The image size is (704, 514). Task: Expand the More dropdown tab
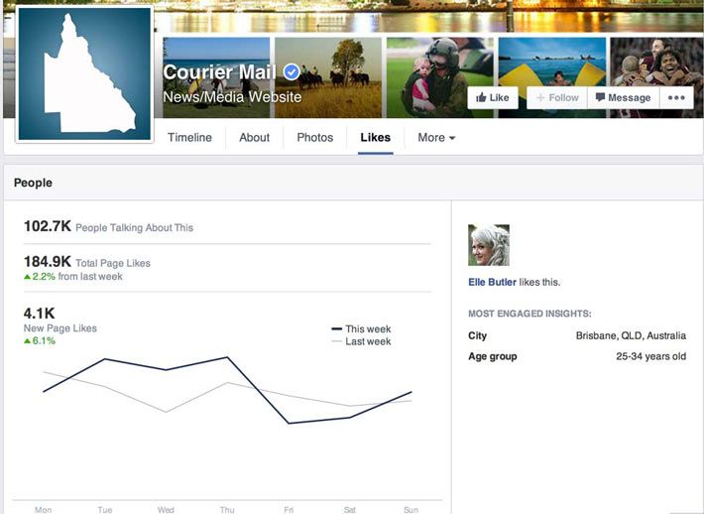(x=436, y=138)
